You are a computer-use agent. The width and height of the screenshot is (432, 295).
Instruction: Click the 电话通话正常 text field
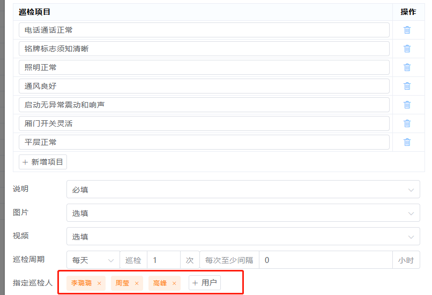[x=204, y=30]
